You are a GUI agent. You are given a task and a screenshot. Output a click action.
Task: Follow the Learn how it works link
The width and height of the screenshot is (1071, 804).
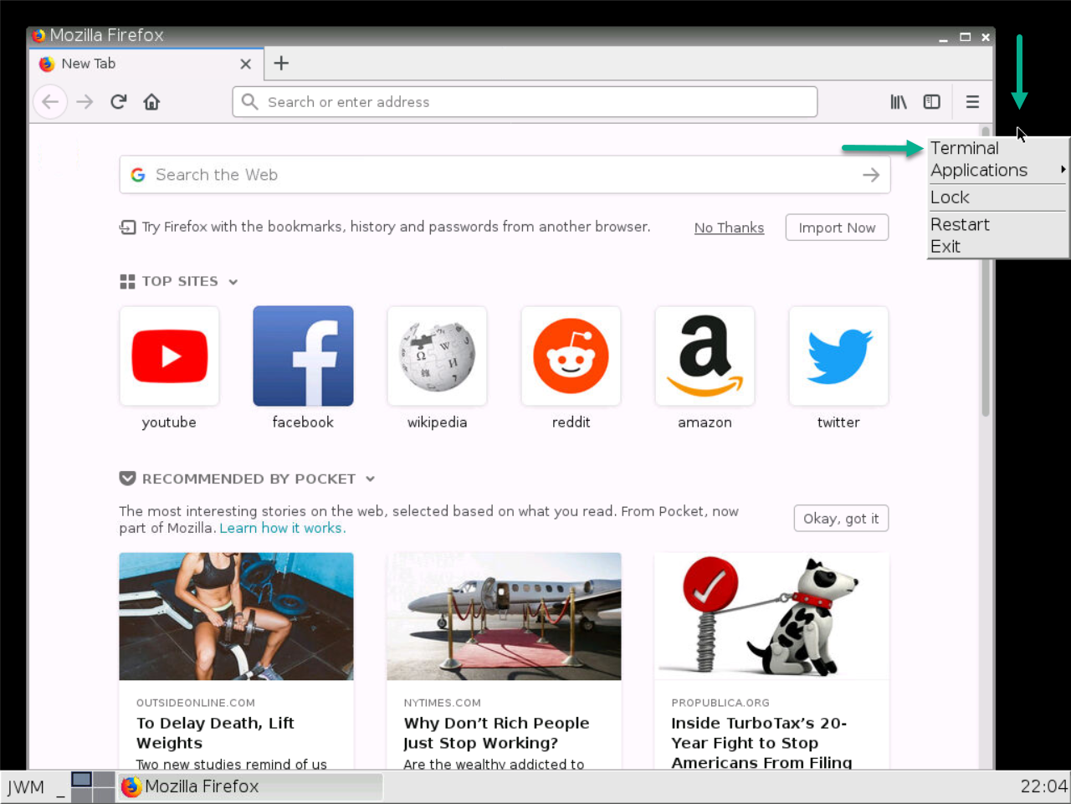coord(281,528)
